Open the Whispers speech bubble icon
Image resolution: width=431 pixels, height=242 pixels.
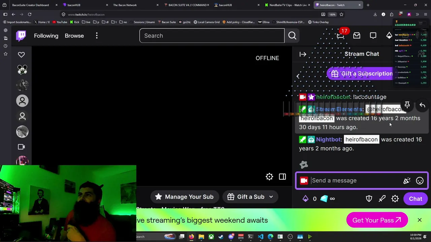coord(373,36)
